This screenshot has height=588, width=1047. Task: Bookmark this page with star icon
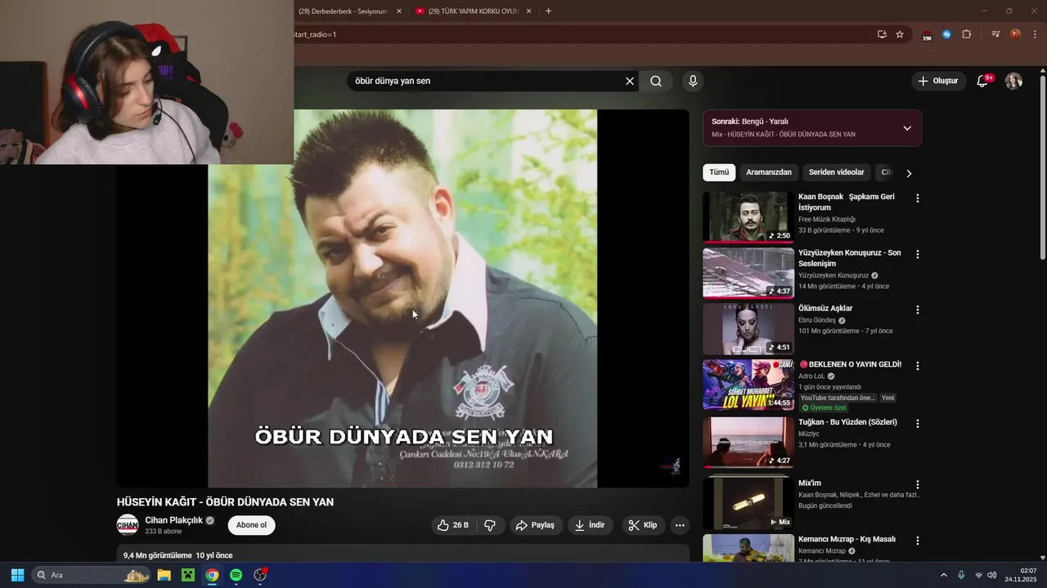[x=900, y=34]
